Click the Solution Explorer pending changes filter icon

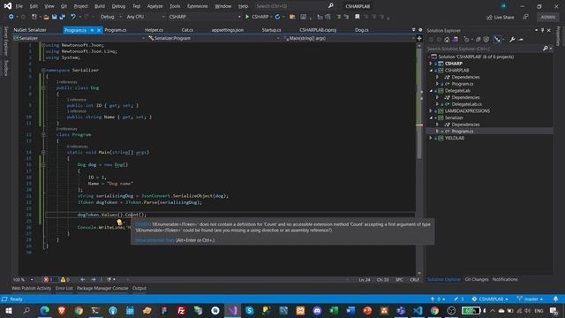click(x=467, y=40)
